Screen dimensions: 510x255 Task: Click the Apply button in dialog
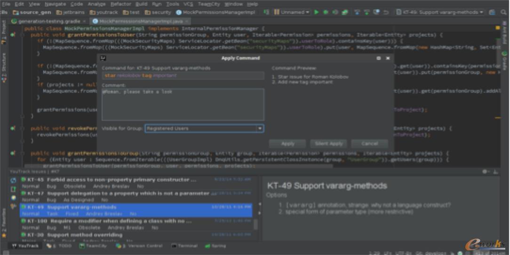(x=287, y=143)
